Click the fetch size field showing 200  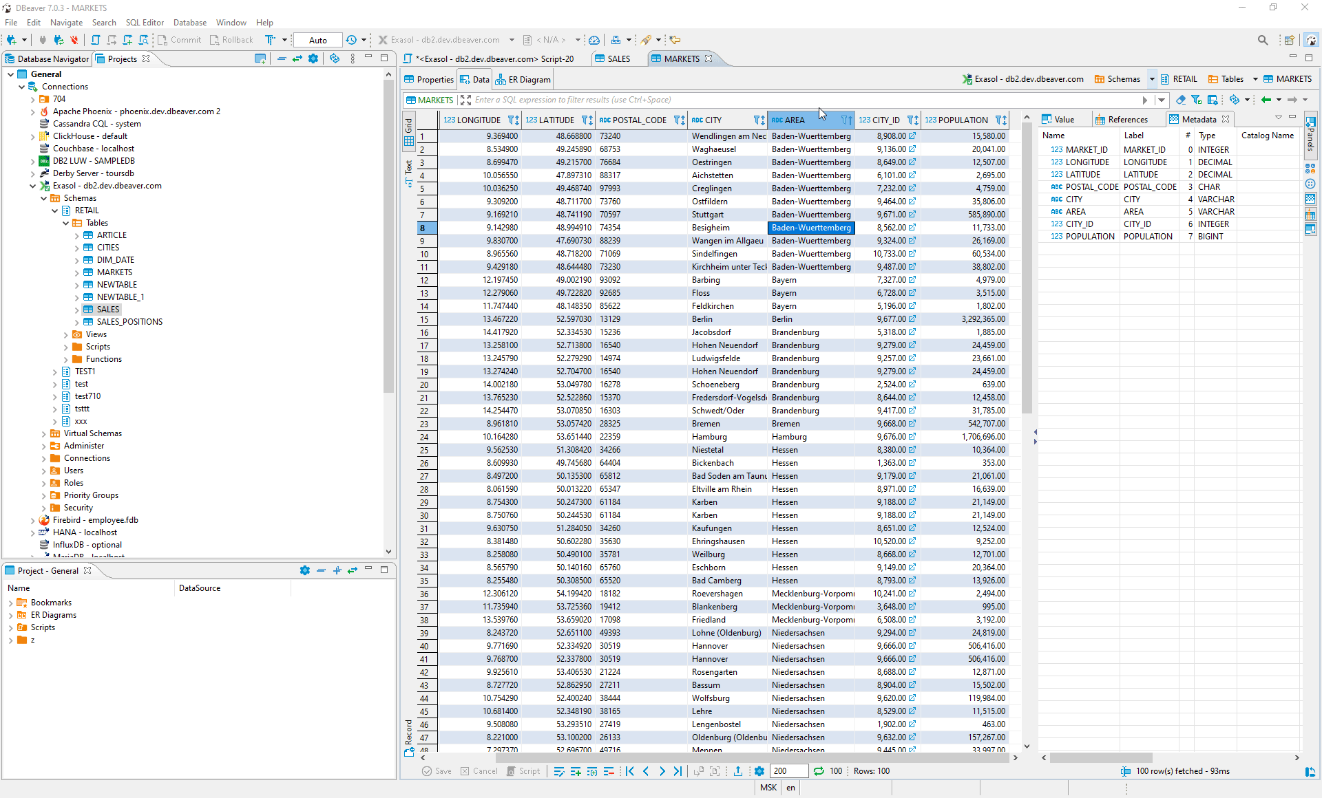(x=789, y=771)
